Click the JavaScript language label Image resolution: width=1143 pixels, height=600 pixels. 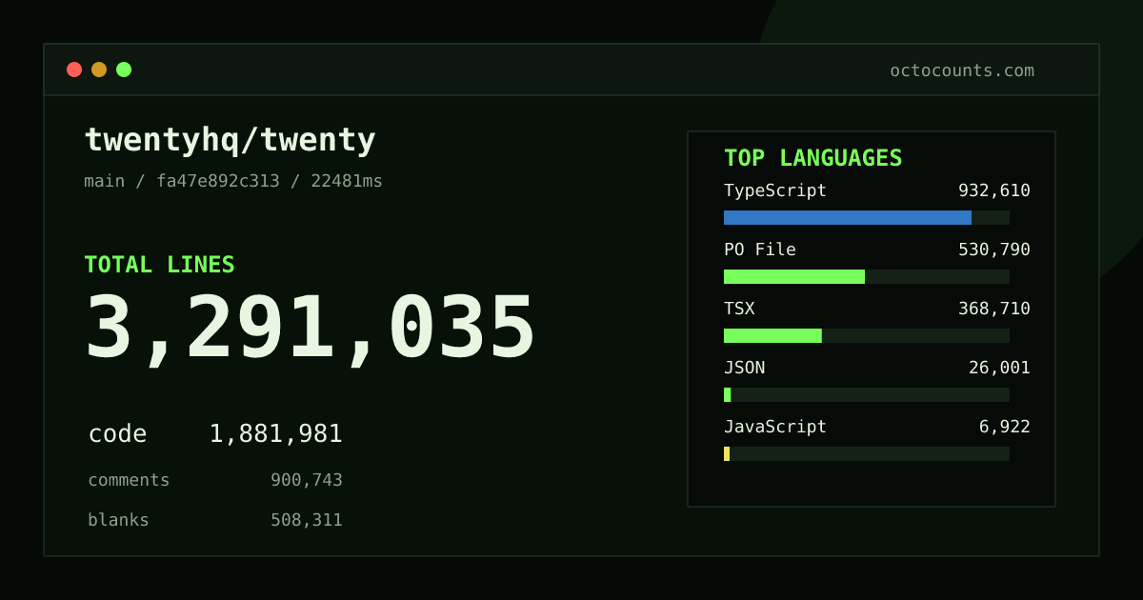(775, 427)
